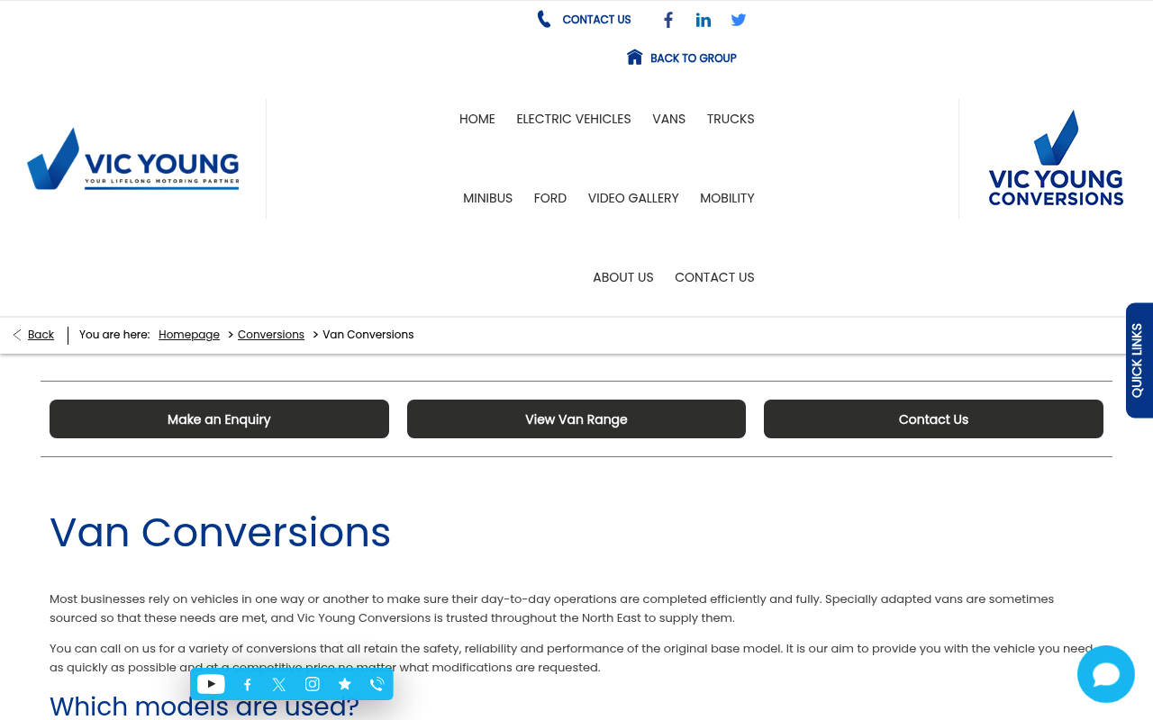Click the X icon in floating bar
This screenshot has height=720, width=1153.
click(x=279, y=685)
